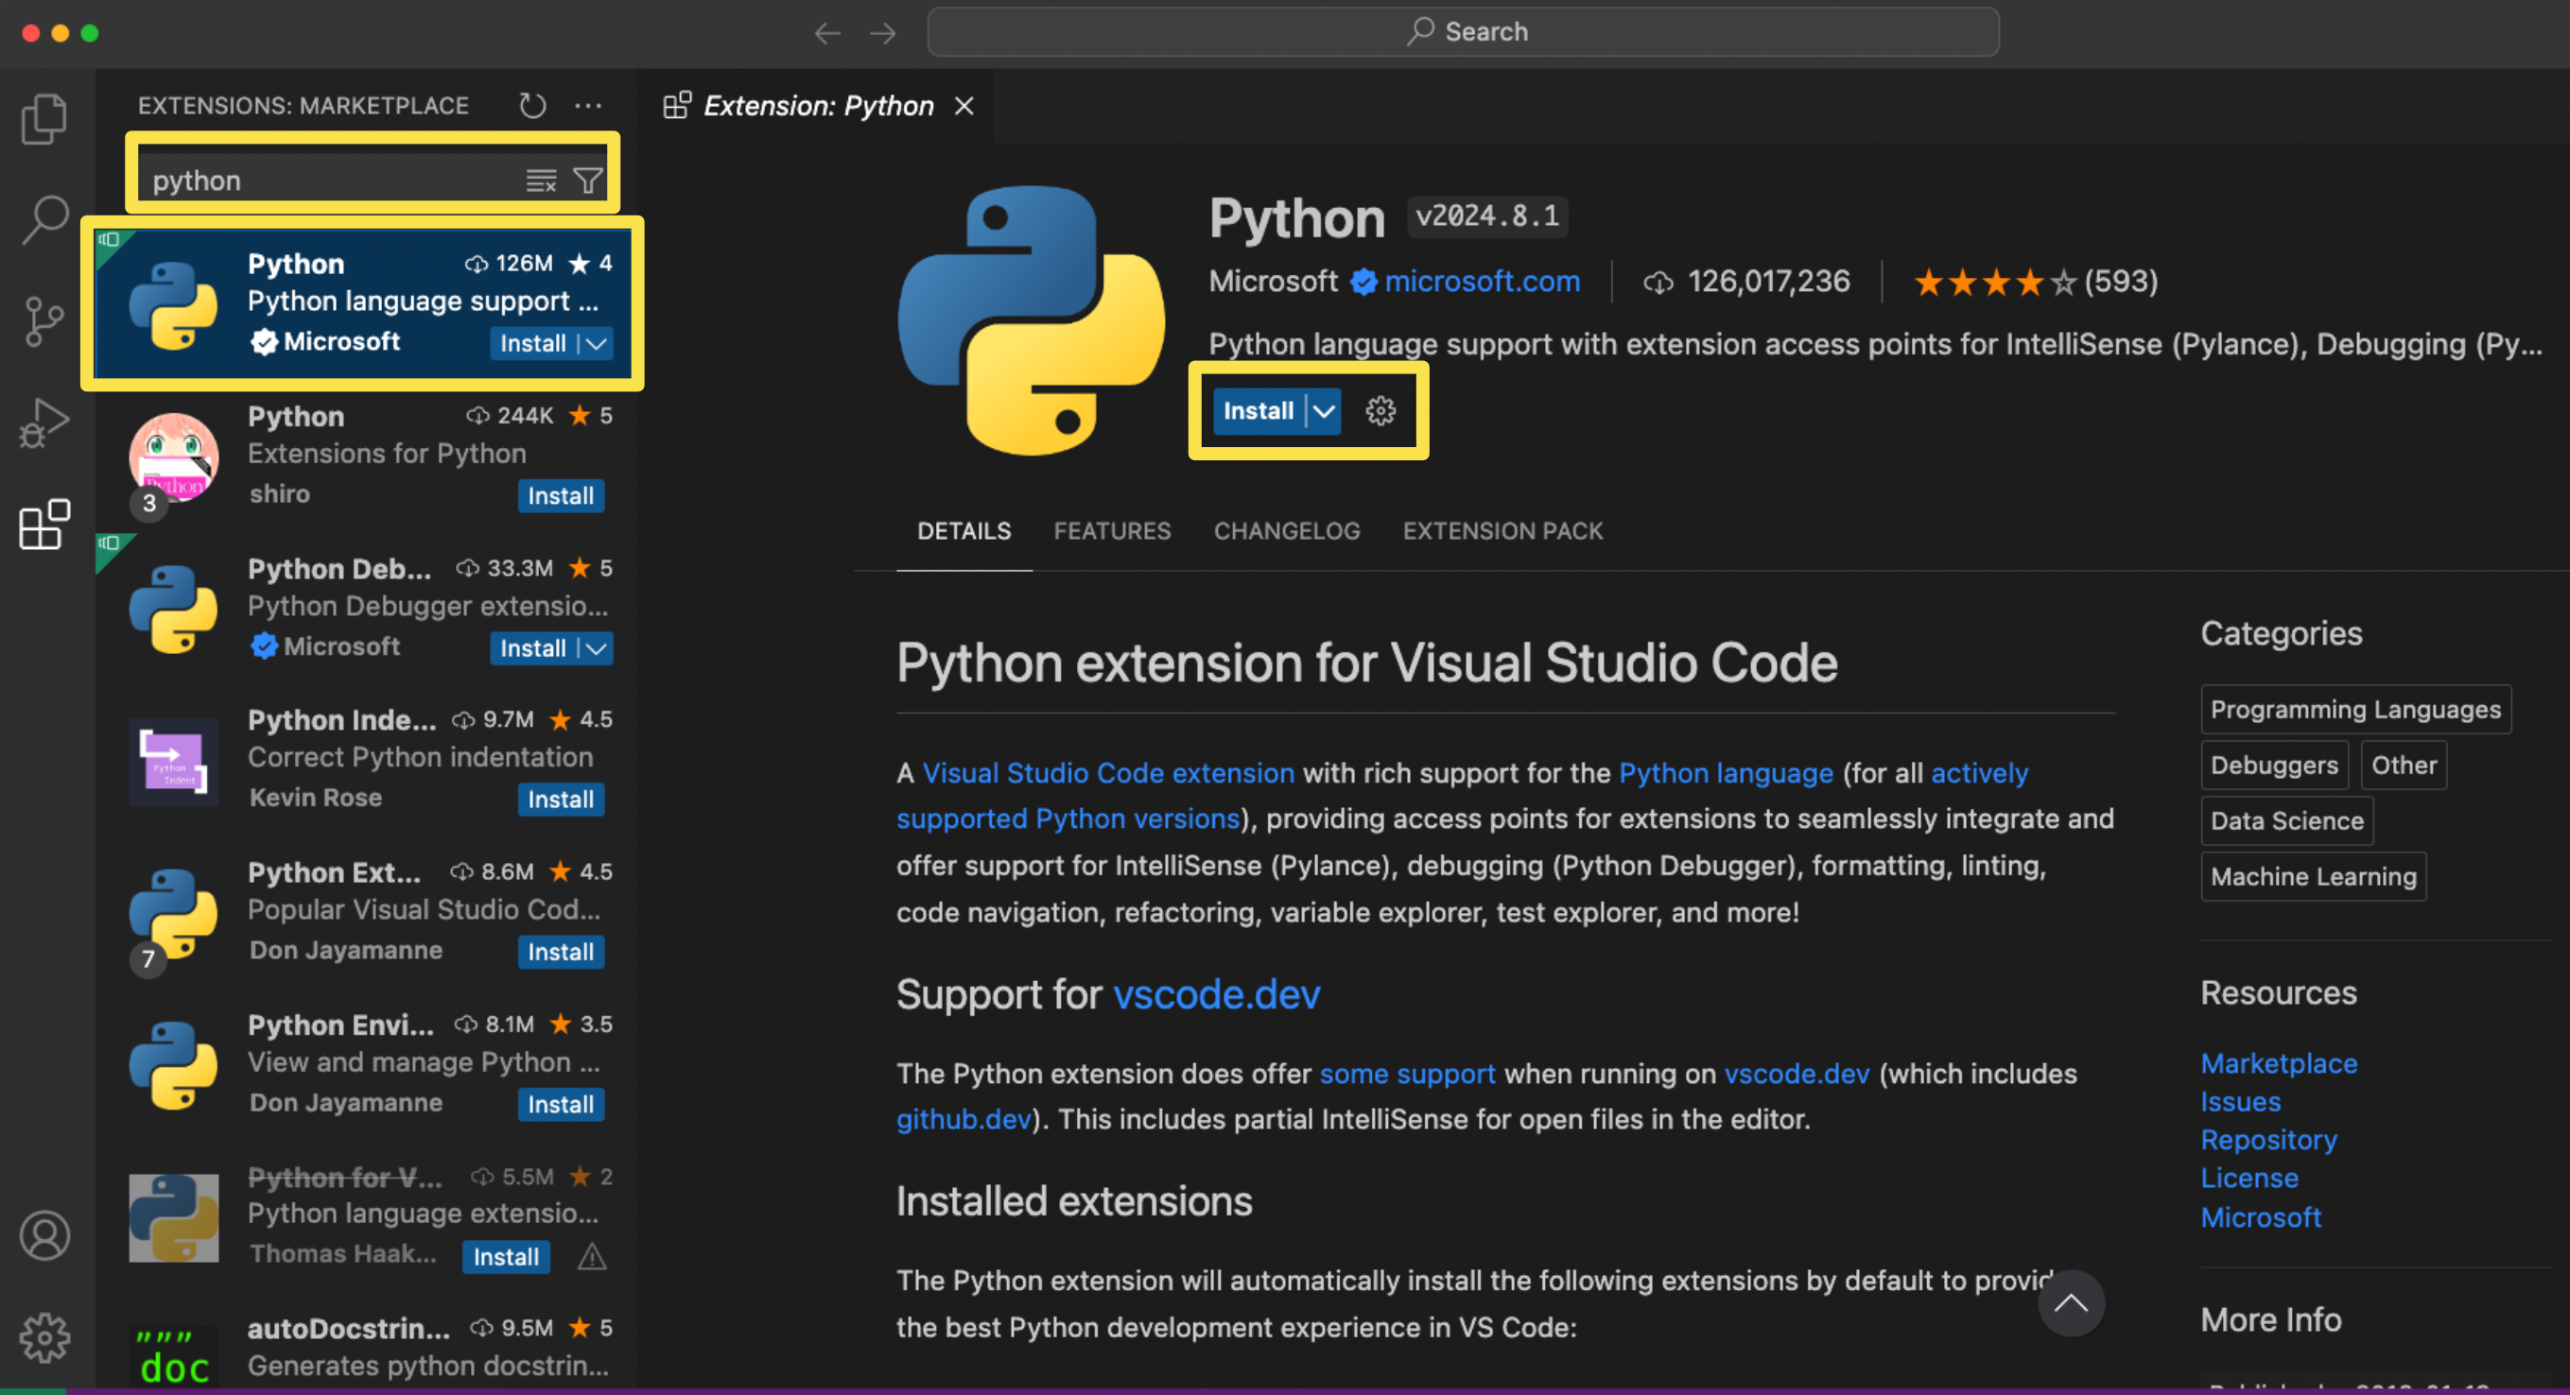
Task: Open the Issues resource link
Action: 2241,1102
